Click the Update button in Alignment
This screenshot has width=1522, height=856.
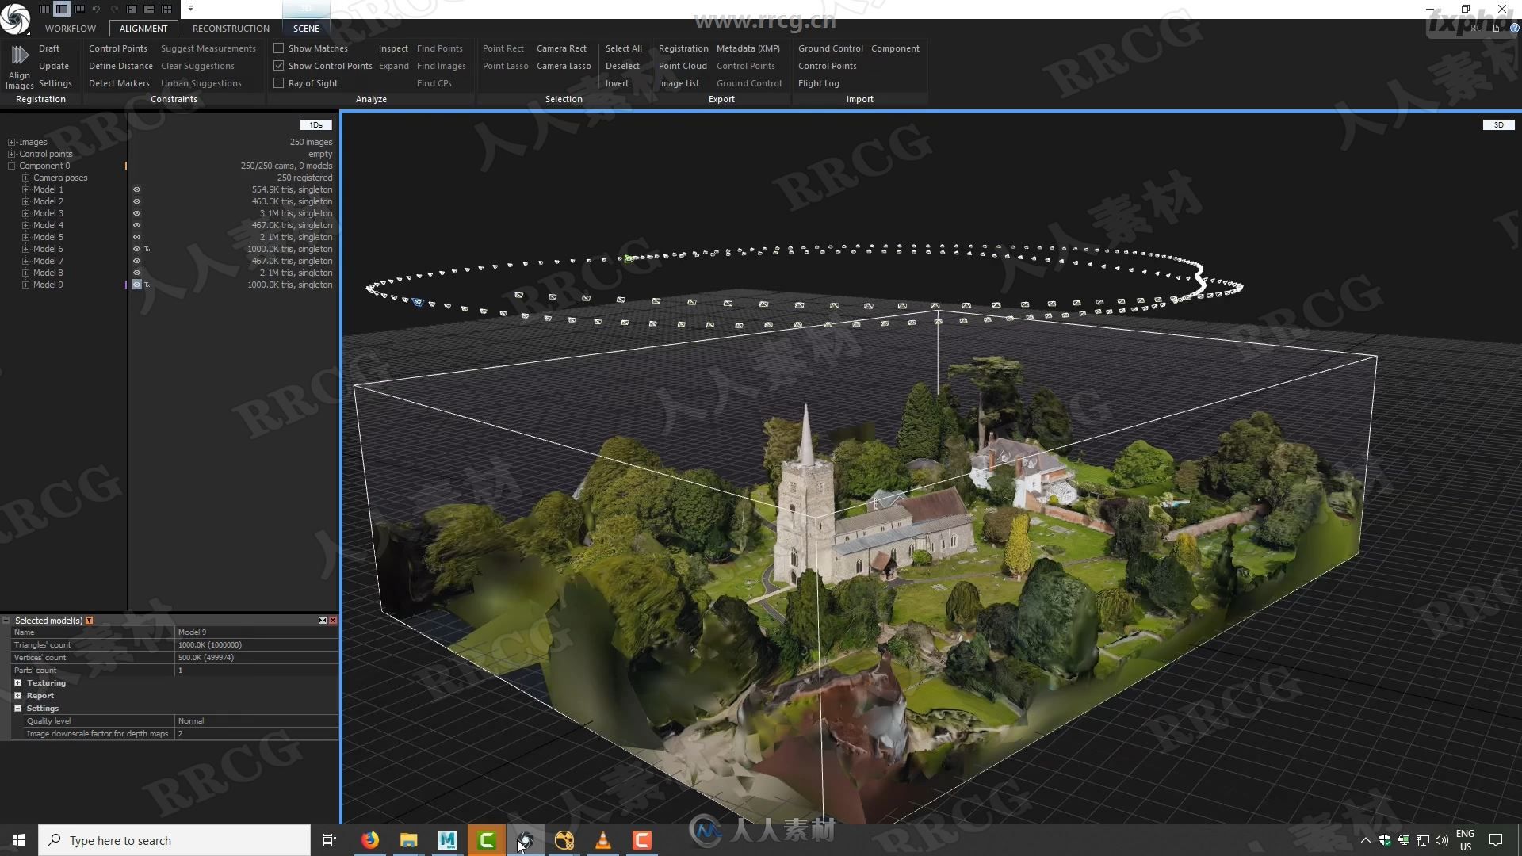52,65
